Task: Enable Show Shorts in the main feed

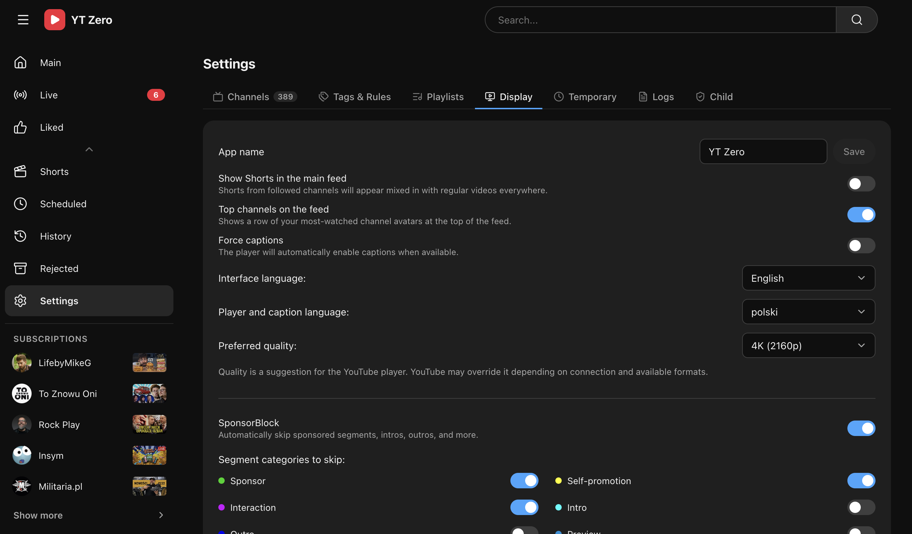Action: click(861, 184)
